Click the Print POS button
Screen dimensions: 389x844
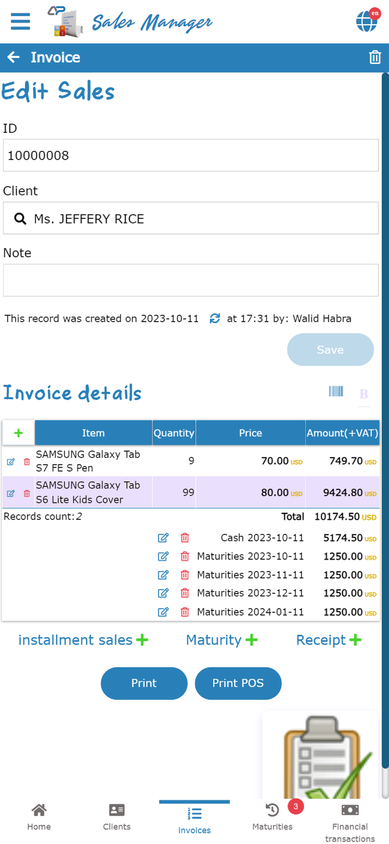238,683
